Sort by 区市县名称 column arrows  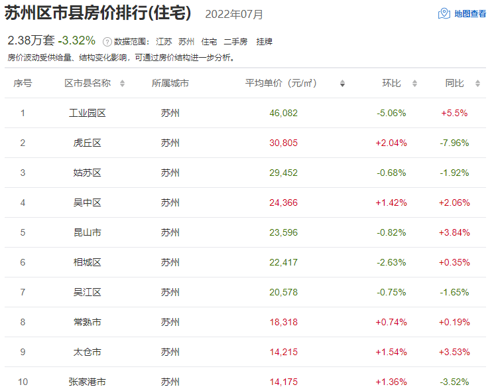122,83
